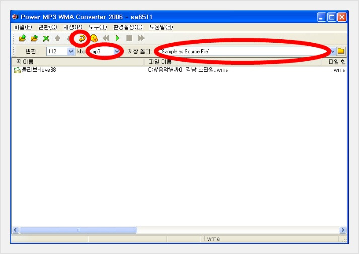This screenshot has height=254, width=359.
Task: Click the horizontal scrollbar thumb
Action: click(x=78, y=230)
